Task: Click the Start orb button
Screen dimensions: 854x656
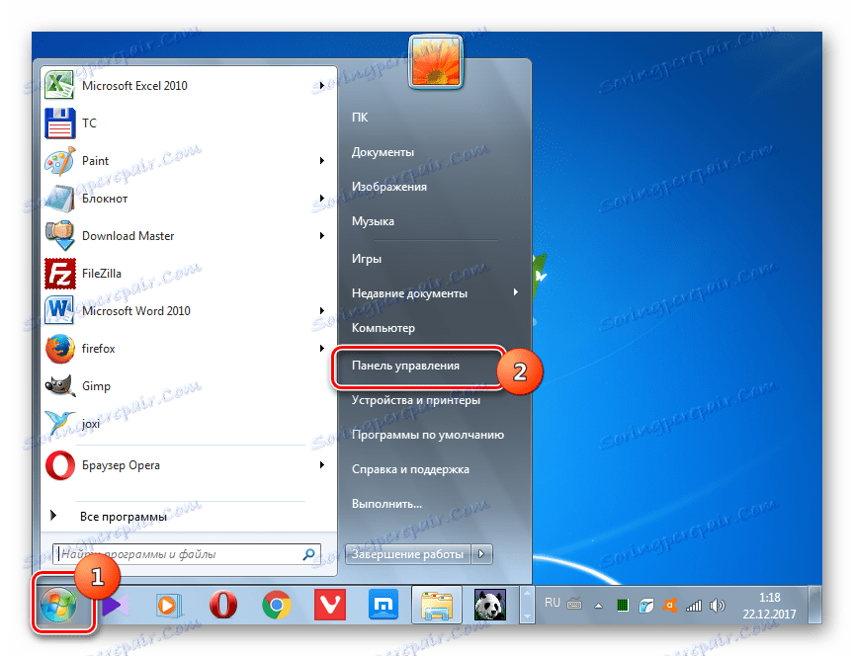Action: (58, 605)
